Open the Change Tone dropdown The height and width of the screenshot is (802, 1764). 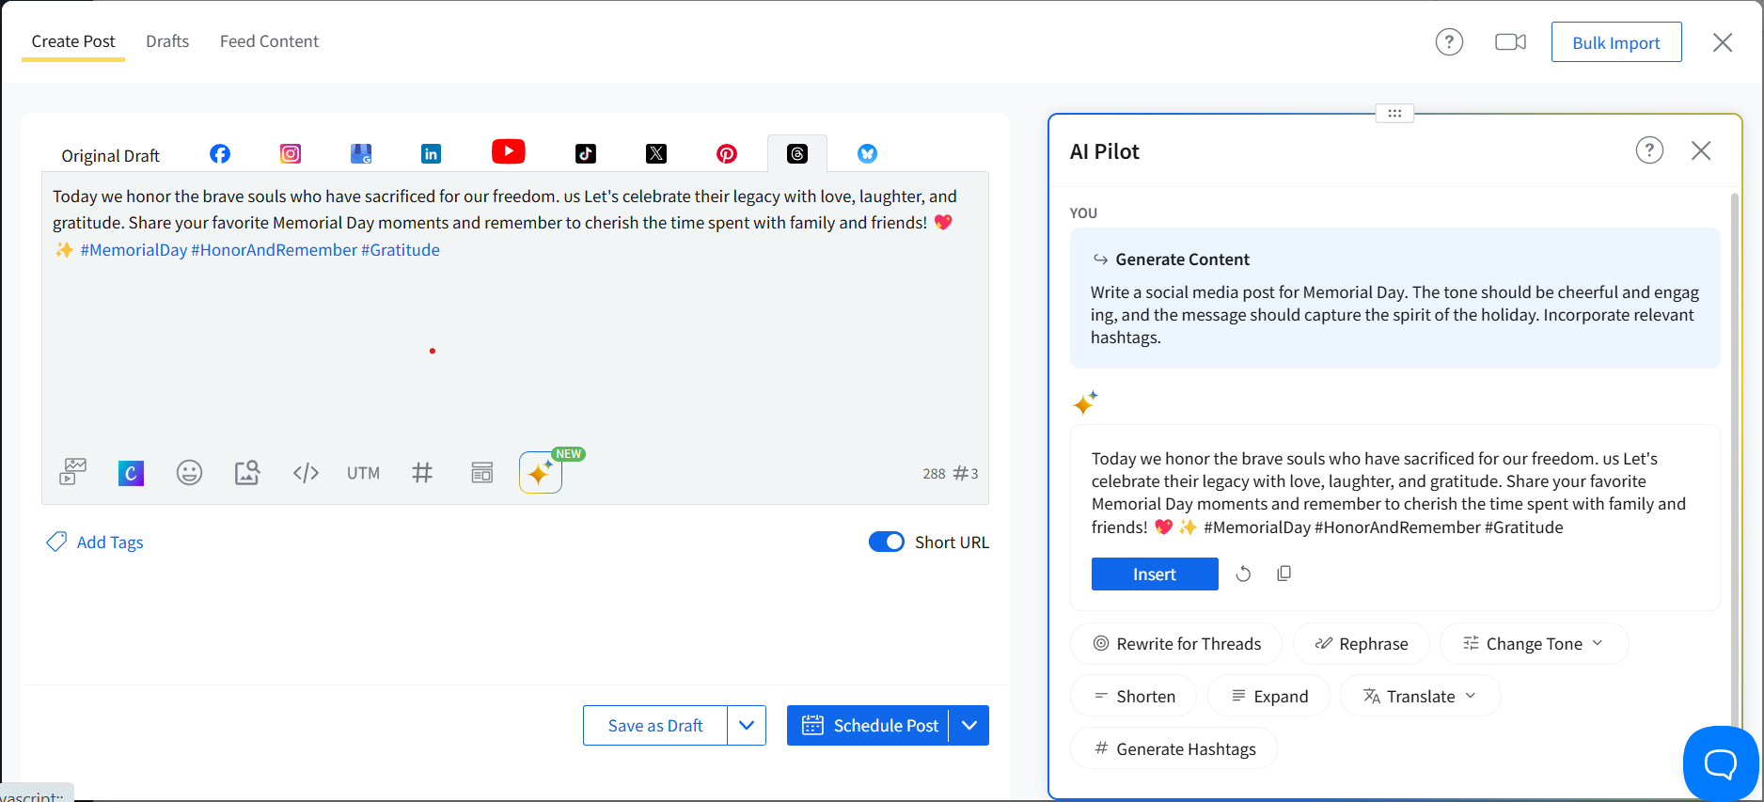point(1534,644)
